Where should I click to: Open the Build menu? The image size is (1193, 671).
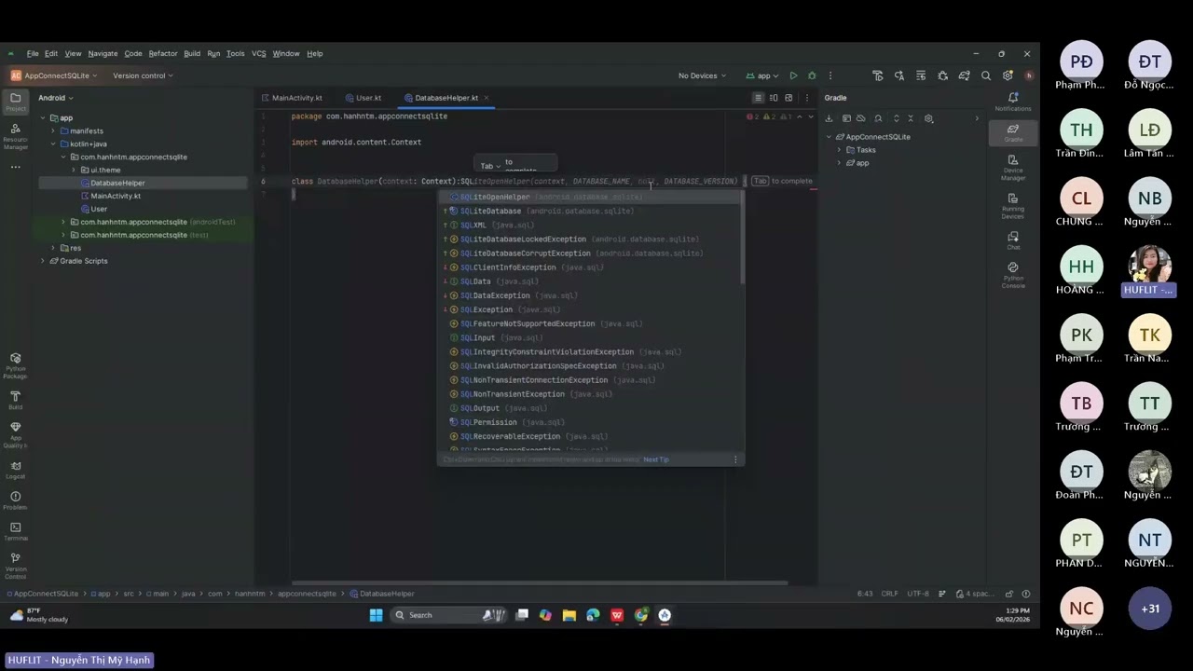(x=192, y=53)
